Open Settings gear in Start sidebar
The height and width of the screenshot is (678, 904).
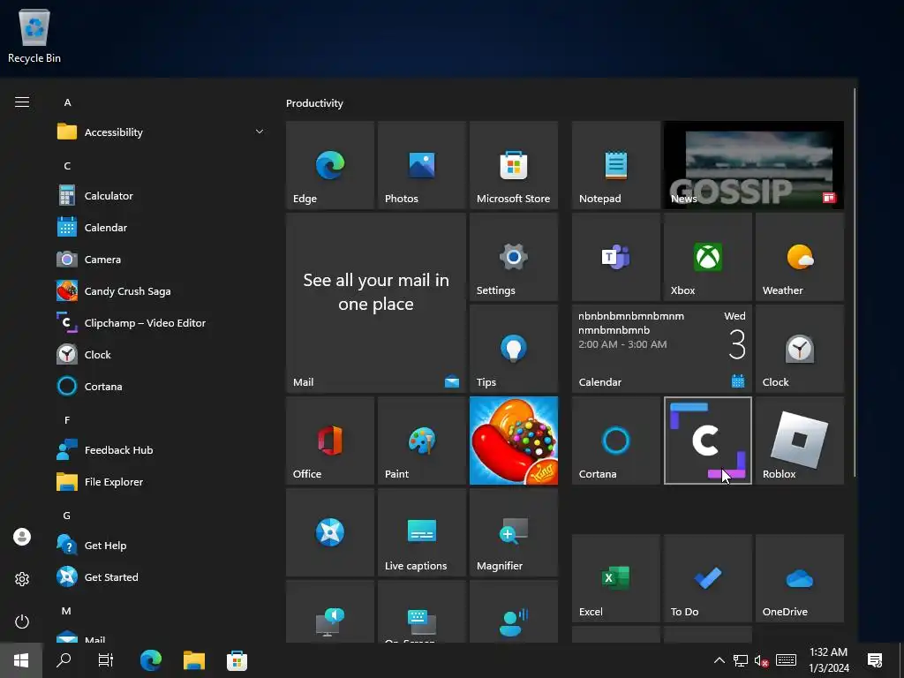22,579
